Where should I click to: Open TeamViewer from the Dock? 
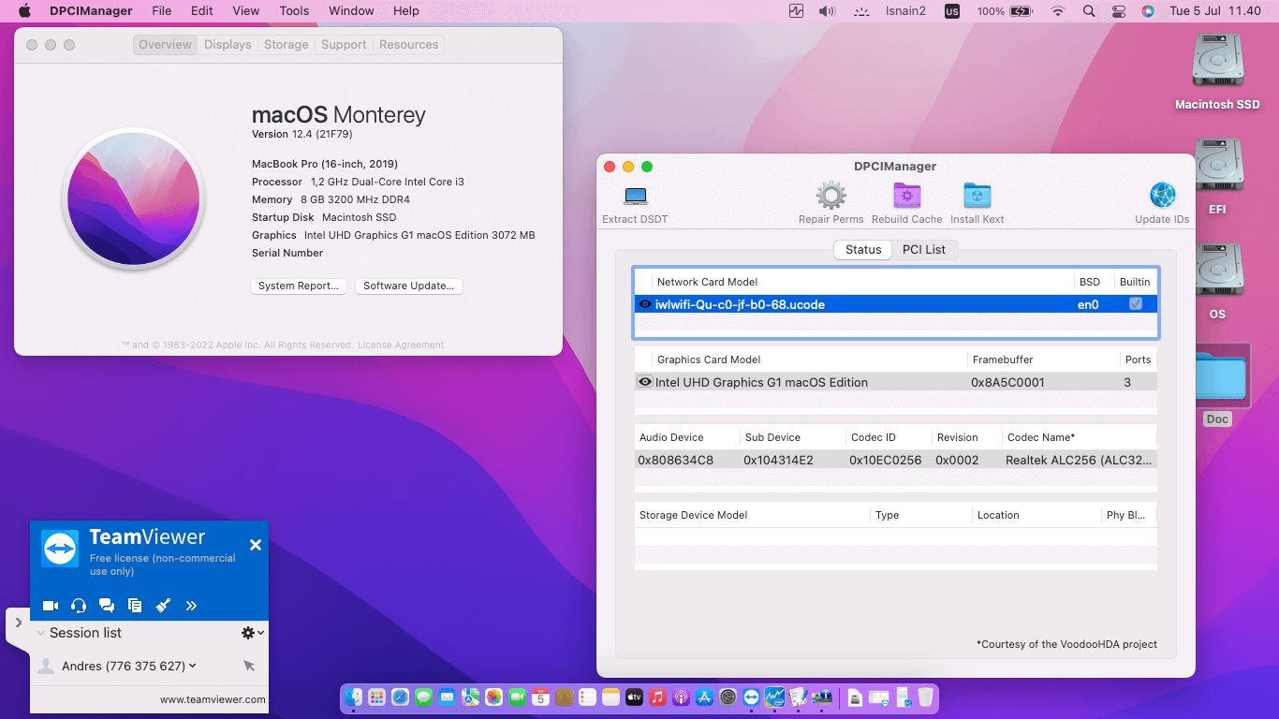[x=751, y=697]
